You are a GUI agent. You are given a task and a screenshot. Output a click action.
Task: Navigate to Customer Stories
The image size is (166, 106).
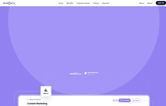click(x=83, y=3)
